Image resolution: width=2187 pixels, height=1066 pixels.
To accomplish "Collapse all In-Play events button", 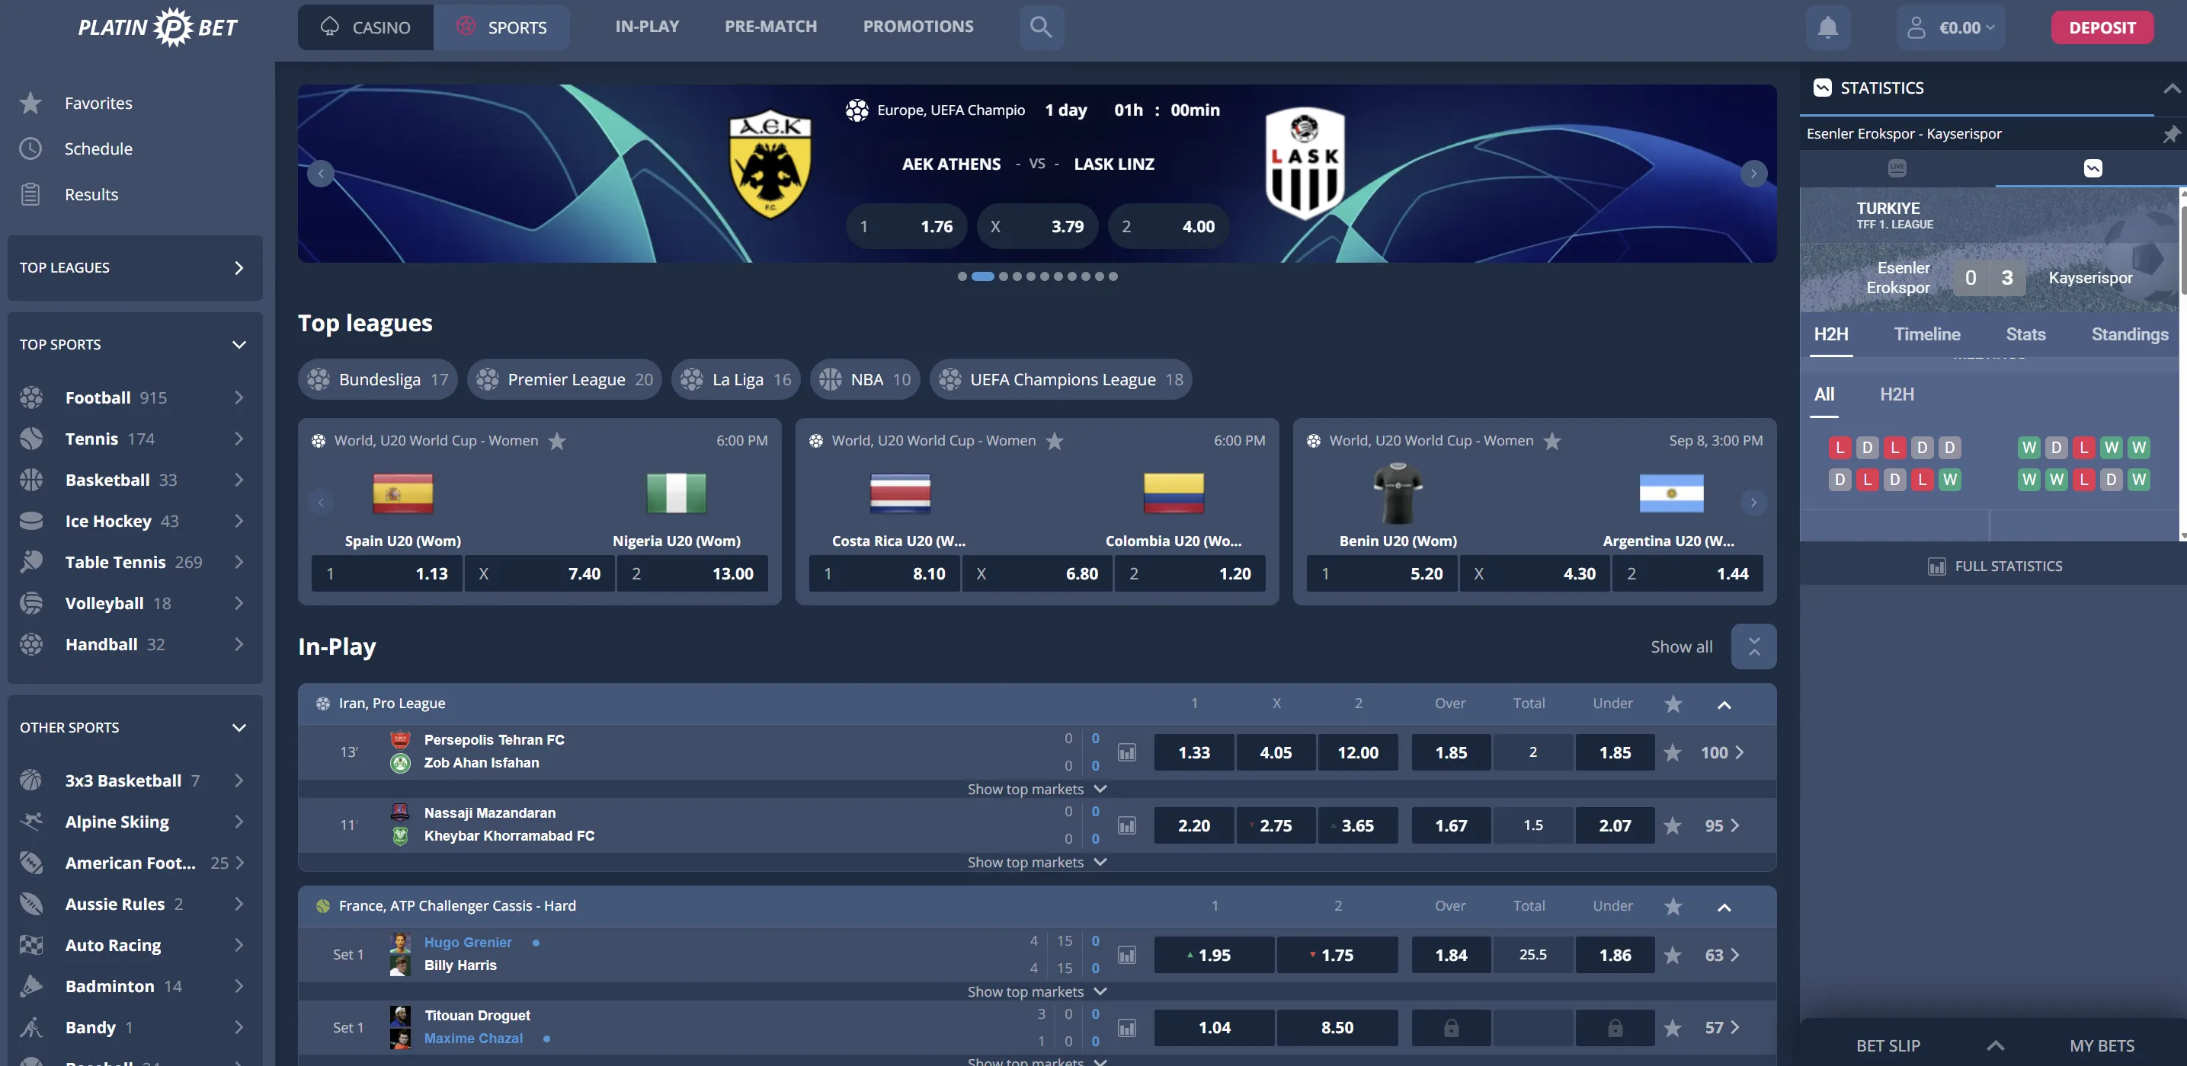I will tap(1753, 646).
